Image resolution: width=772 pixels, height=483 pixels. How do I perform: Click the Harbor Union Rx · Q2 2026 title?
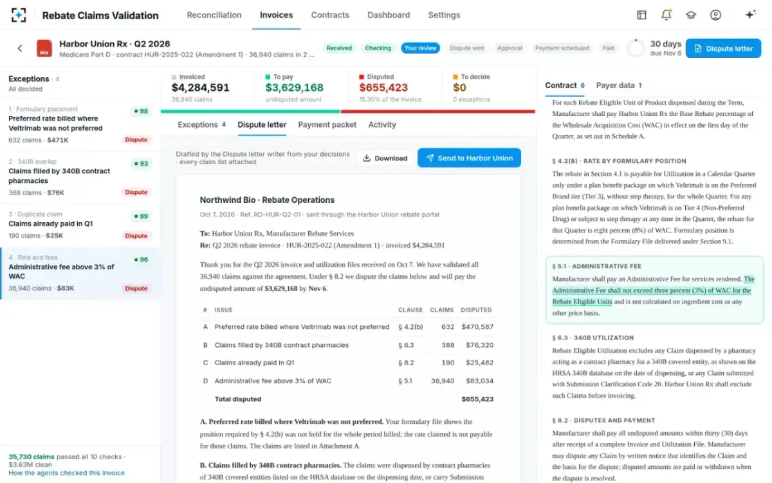click(x=115, y=44)
